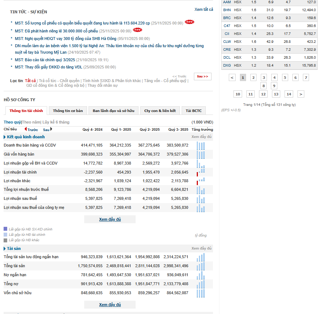Collapse the Kết quả kinh doanh section

[5, 137]
